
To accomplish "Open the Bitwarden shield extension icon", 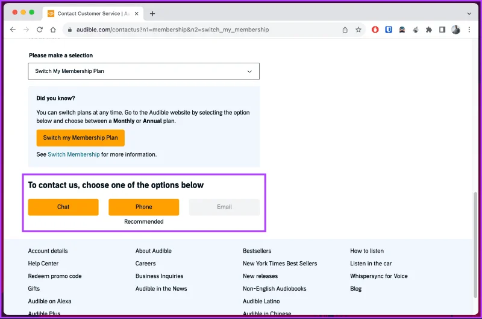I will 389,30.
